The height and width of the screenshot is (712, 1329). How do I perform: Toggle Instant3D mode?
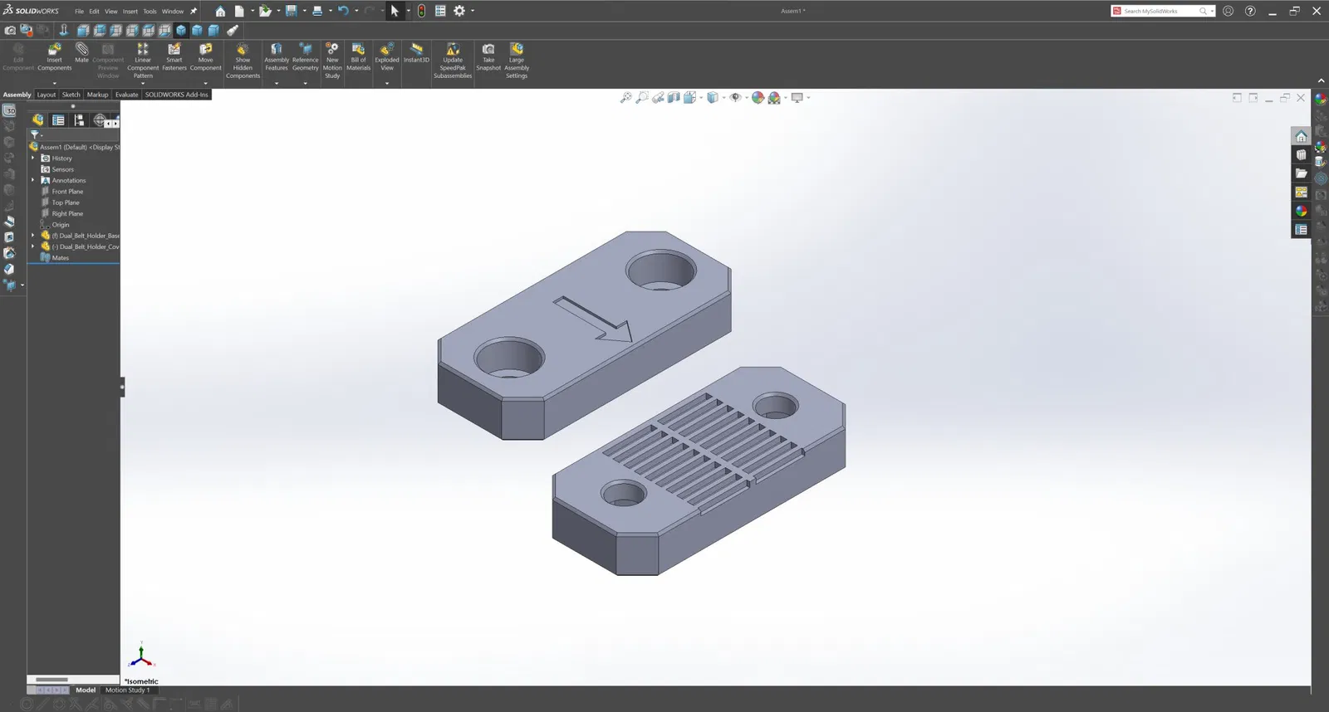coord(416,53)
